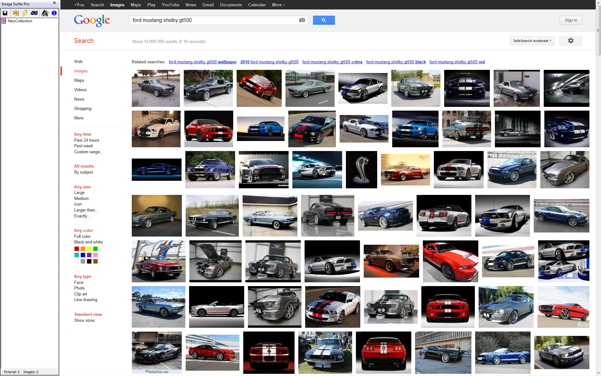Filter by Past 24 hours
This screenshot has height=376, width=601.
pyautogui.click(x=87, y=140)
